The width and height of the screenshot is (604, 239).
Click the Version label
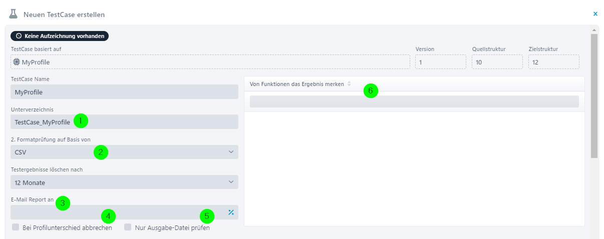[x=425, y=49]
